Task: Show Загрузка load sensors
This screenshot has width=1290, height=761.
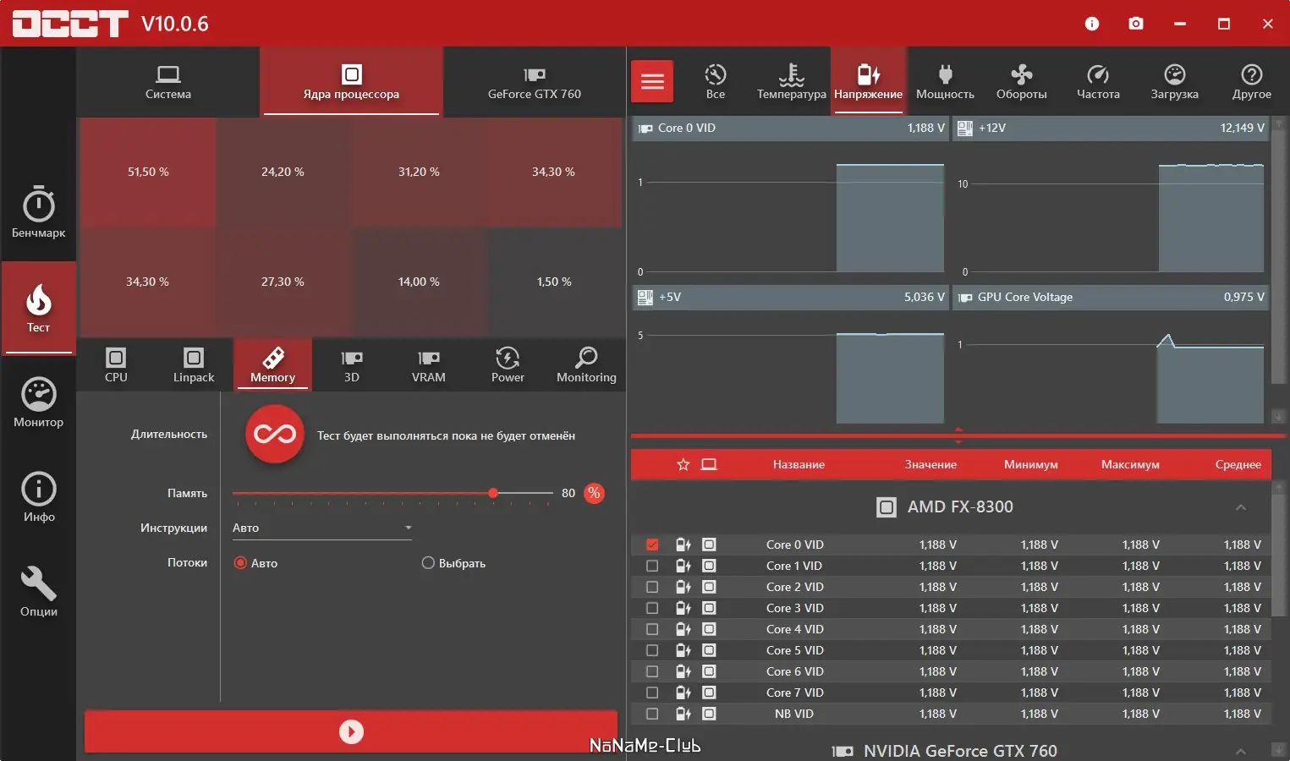Action: point(1175,81)
